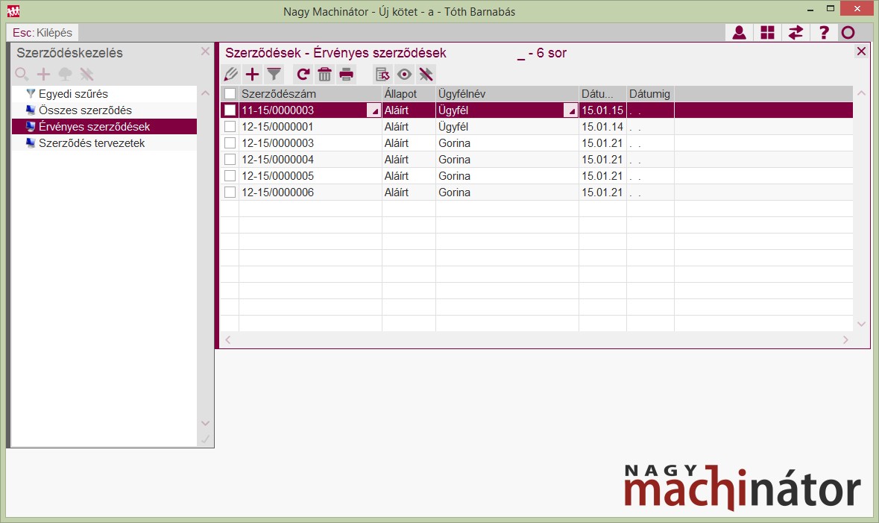The height and width of the screenshot is (523, 879).
Task: Click the Dátumig column header
Action: click(x=650, y=94)
